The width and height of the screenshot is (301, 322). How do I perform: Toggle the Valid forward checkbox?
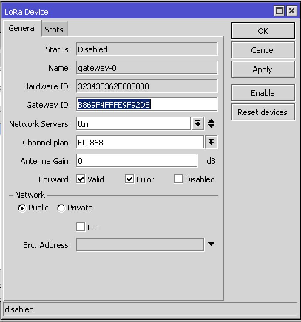(x=81, y=179)
